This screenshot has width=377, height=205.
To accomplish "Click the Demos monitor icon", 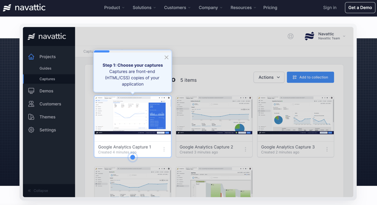I will [31, 91].
